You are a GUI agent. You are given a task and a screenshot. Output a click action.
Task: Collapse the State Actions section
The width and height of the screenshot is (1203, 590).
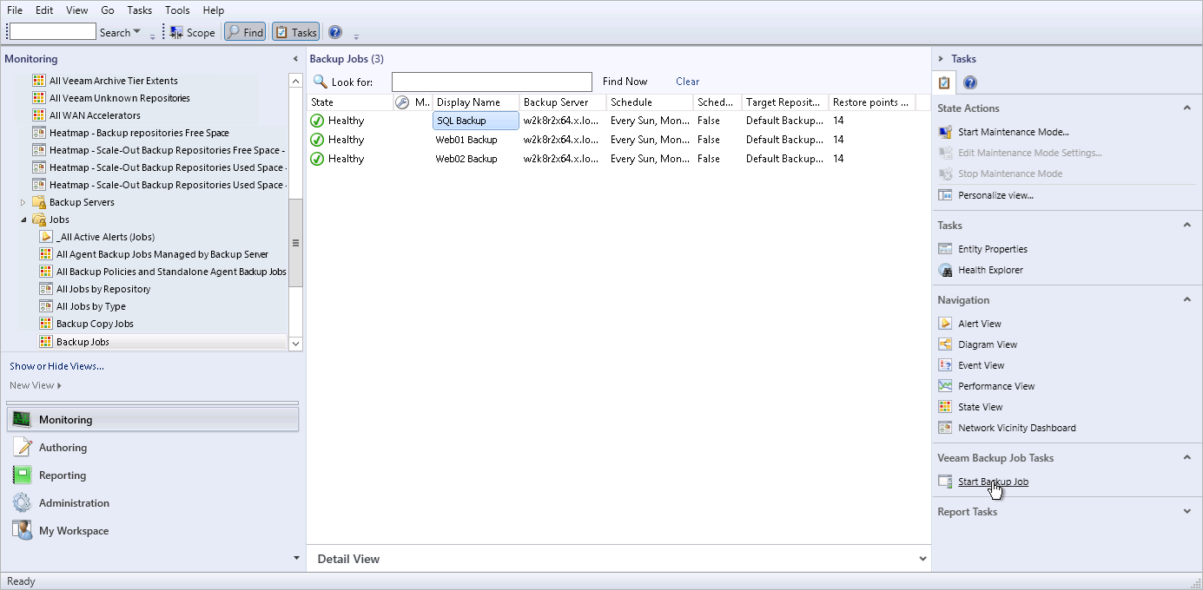point(1187,108)
